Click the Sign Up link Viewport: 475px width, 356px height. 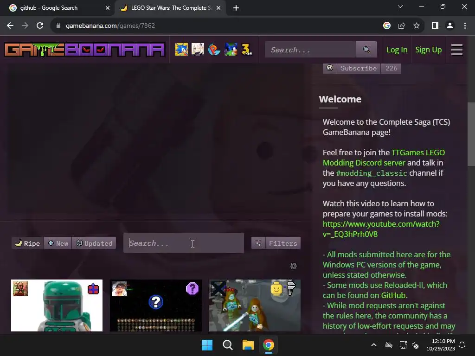(428, 50)
